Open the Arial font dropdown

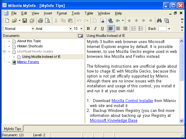70,29
